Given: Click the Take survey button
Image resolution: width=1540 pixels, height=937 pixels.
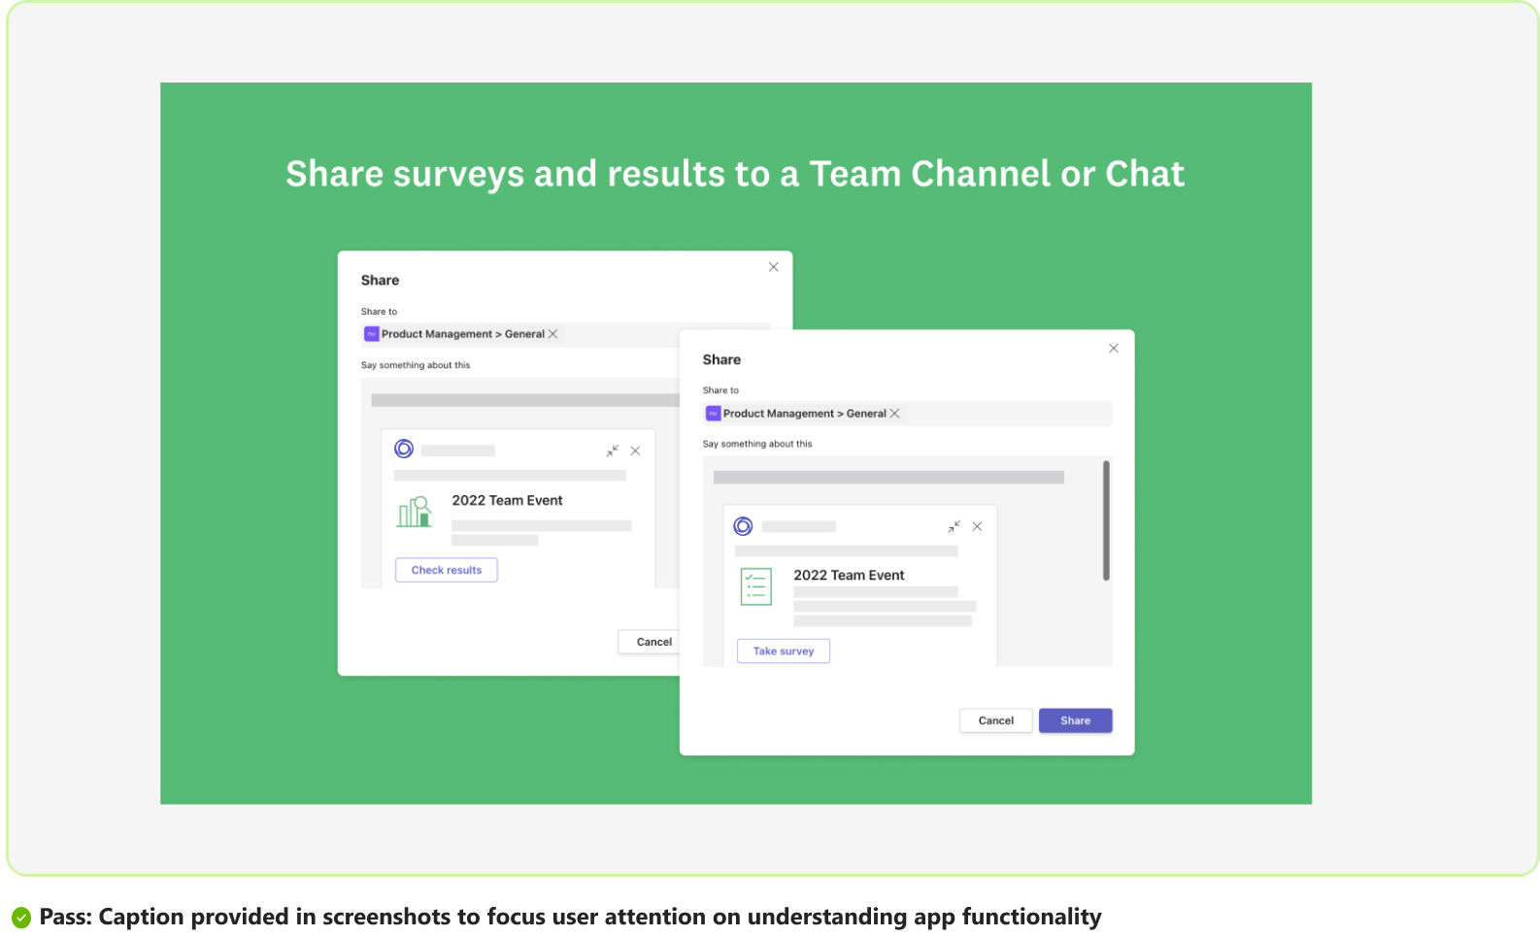Looking at the screenshot, I should 784,651.
